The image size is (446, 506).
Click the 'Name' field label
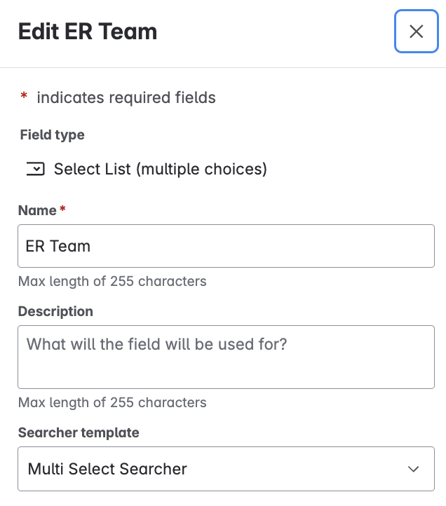(38, 210)
